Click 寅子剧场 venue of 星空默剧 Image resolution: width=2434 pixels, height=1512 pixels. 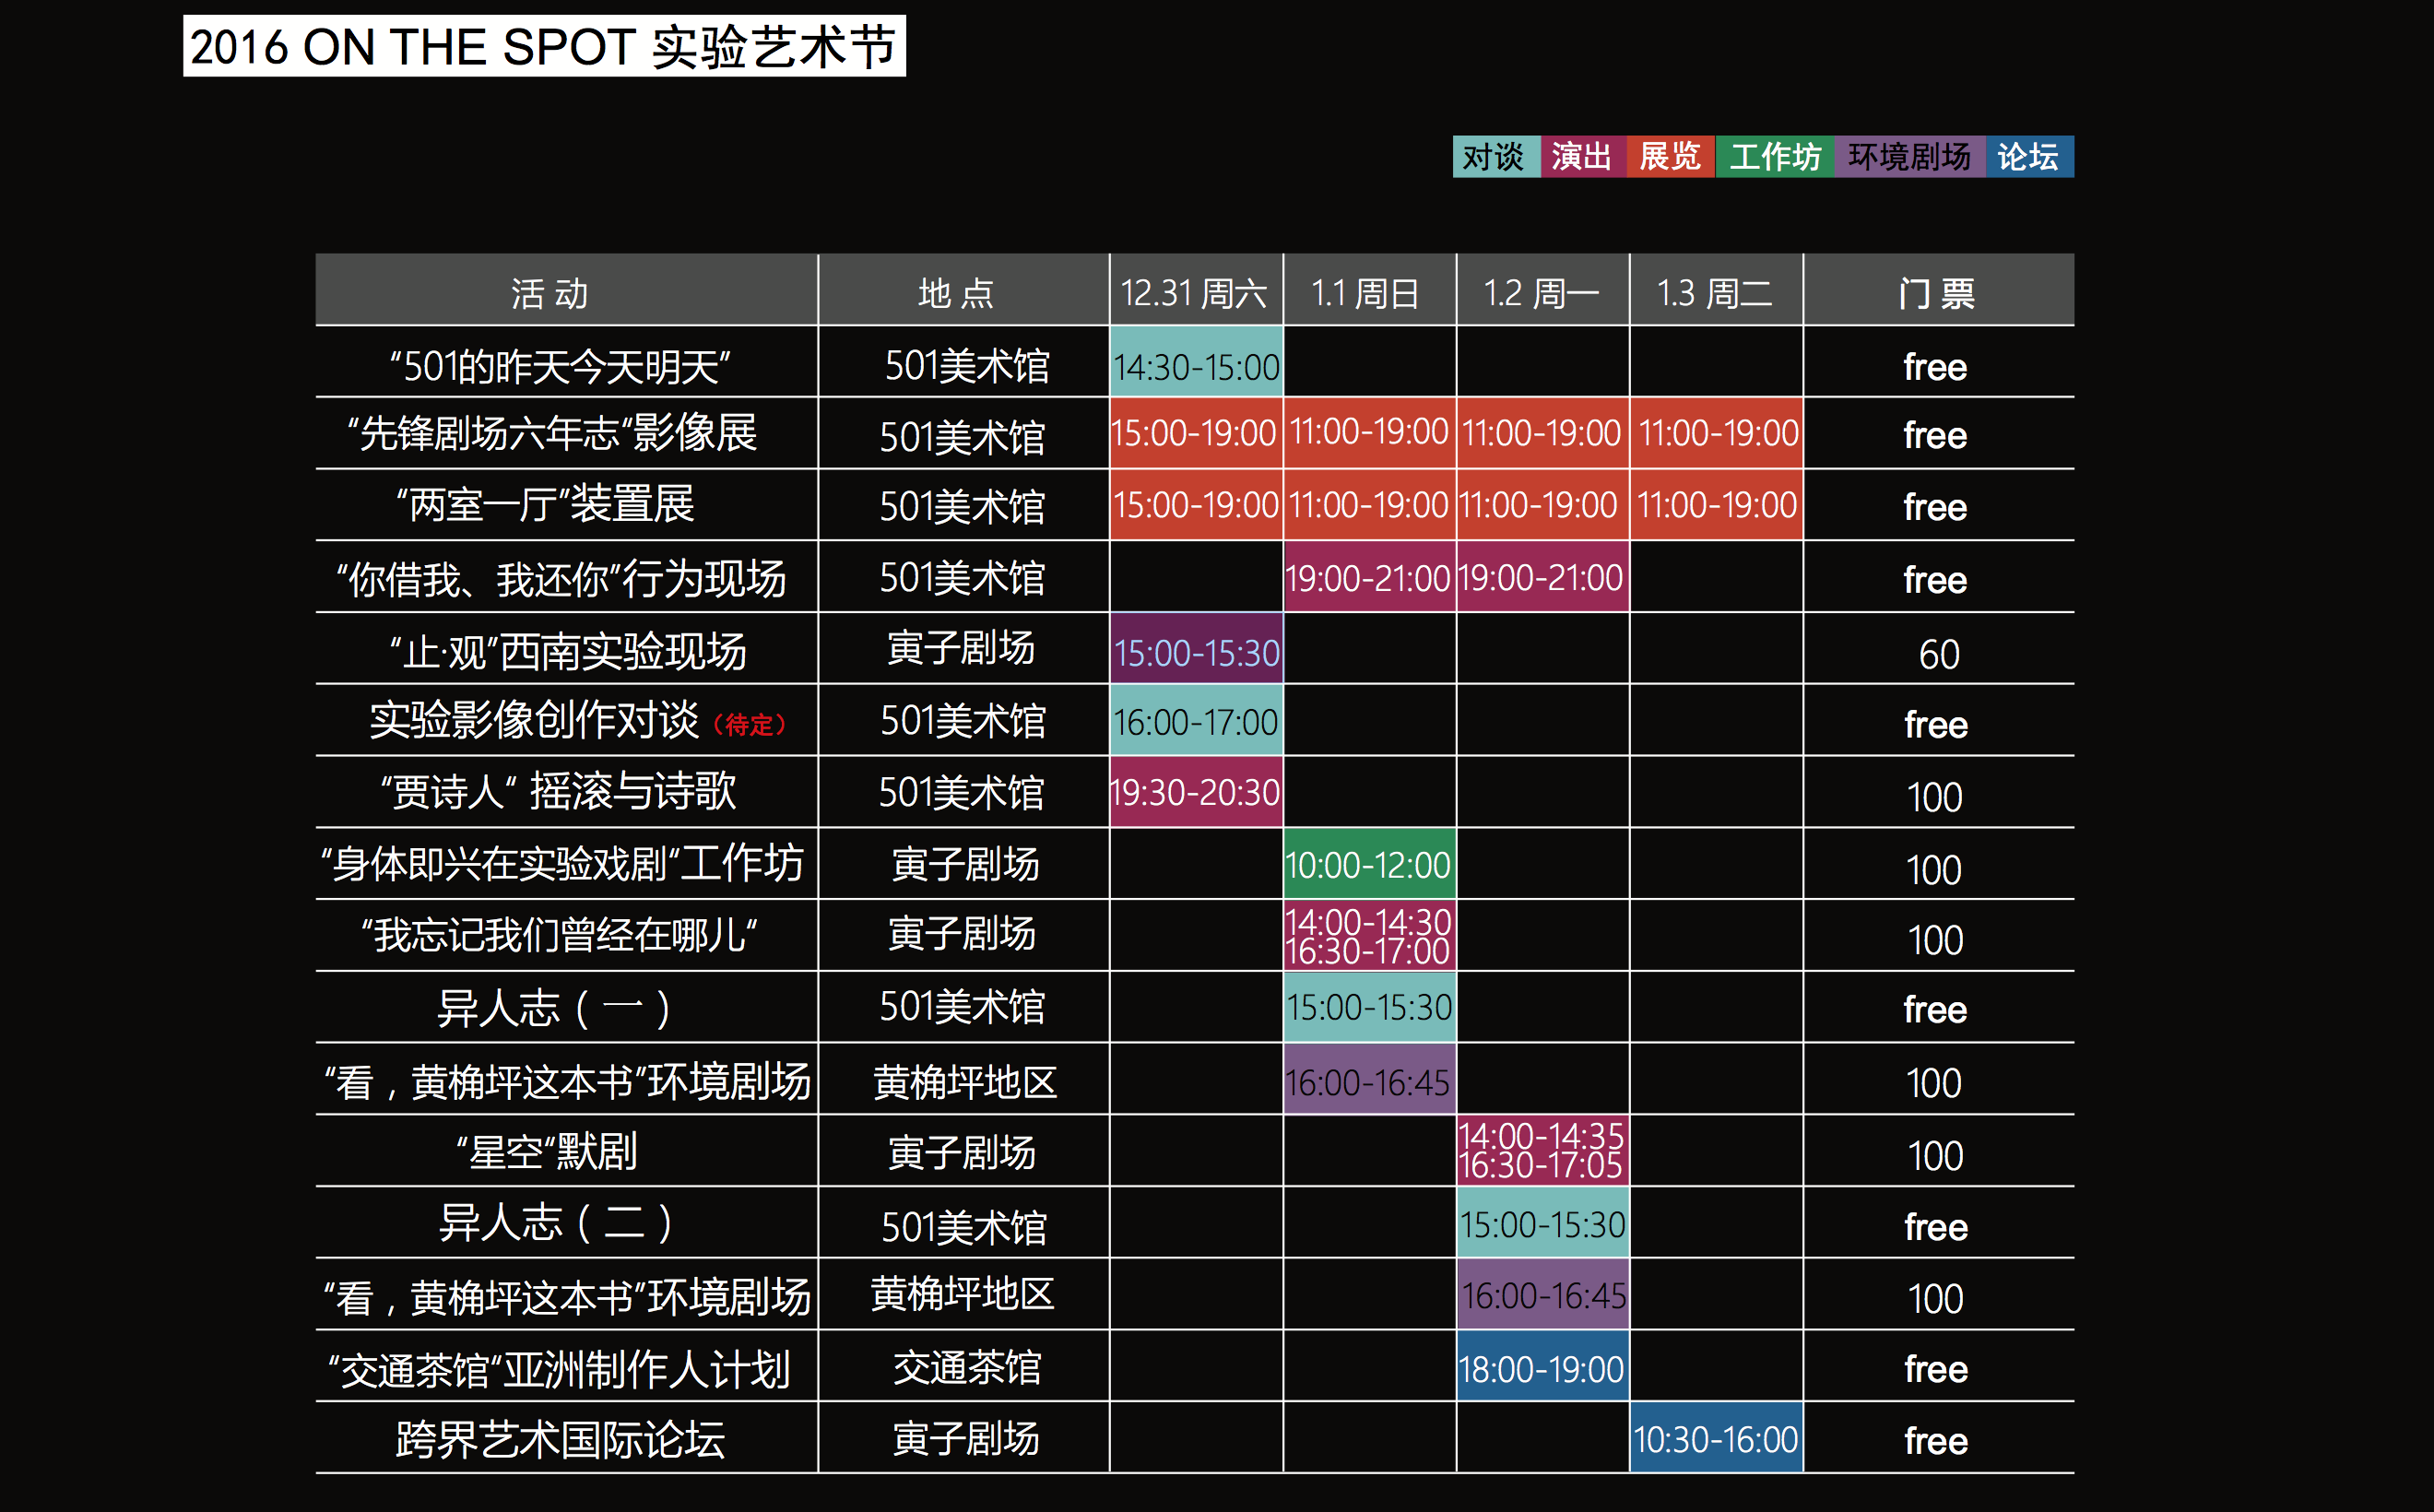[962, 1152]
